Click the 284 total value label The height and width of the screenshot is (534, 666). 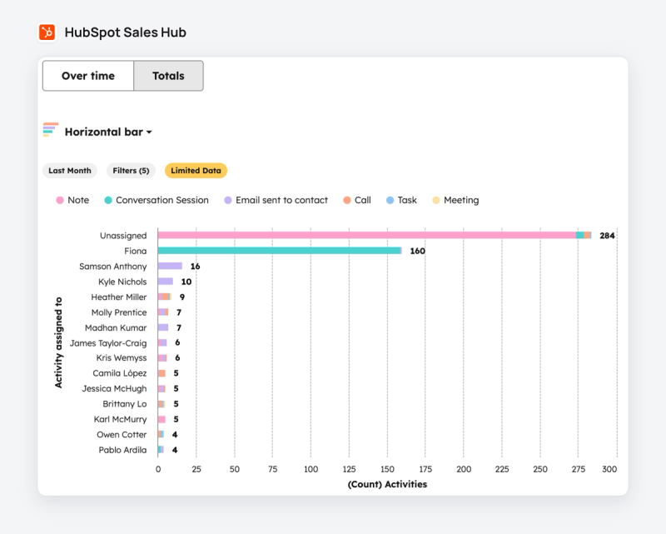pyautogui.click(x=607, y=236)
